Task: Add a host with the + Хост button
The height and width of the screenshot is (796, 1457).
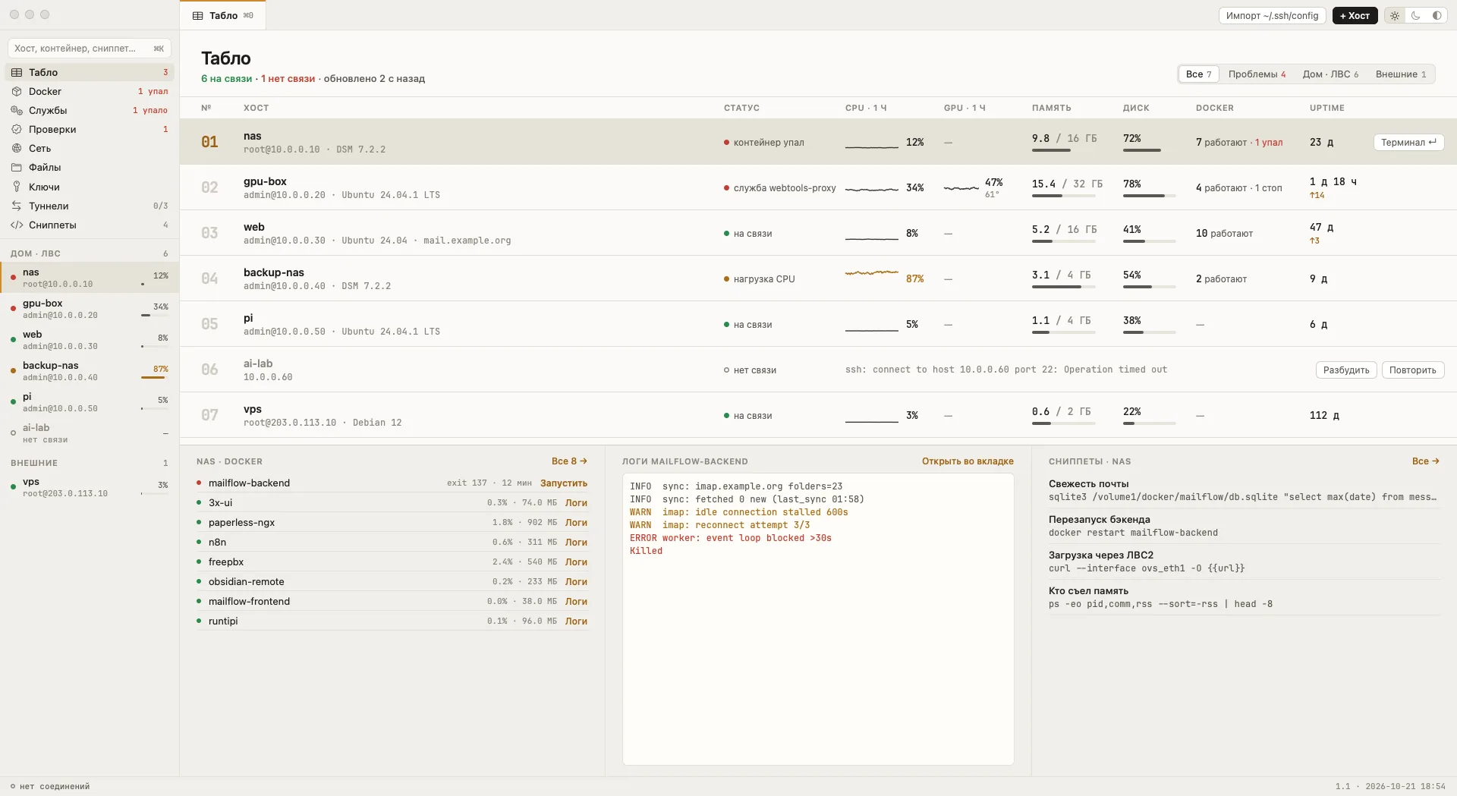Action: tap(1355, 15)
